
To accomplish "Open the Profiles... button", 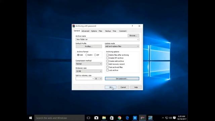I will pos(89,46).
